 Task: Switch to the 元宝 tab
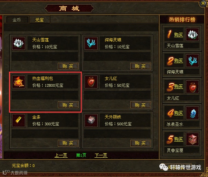pos(40,20)
